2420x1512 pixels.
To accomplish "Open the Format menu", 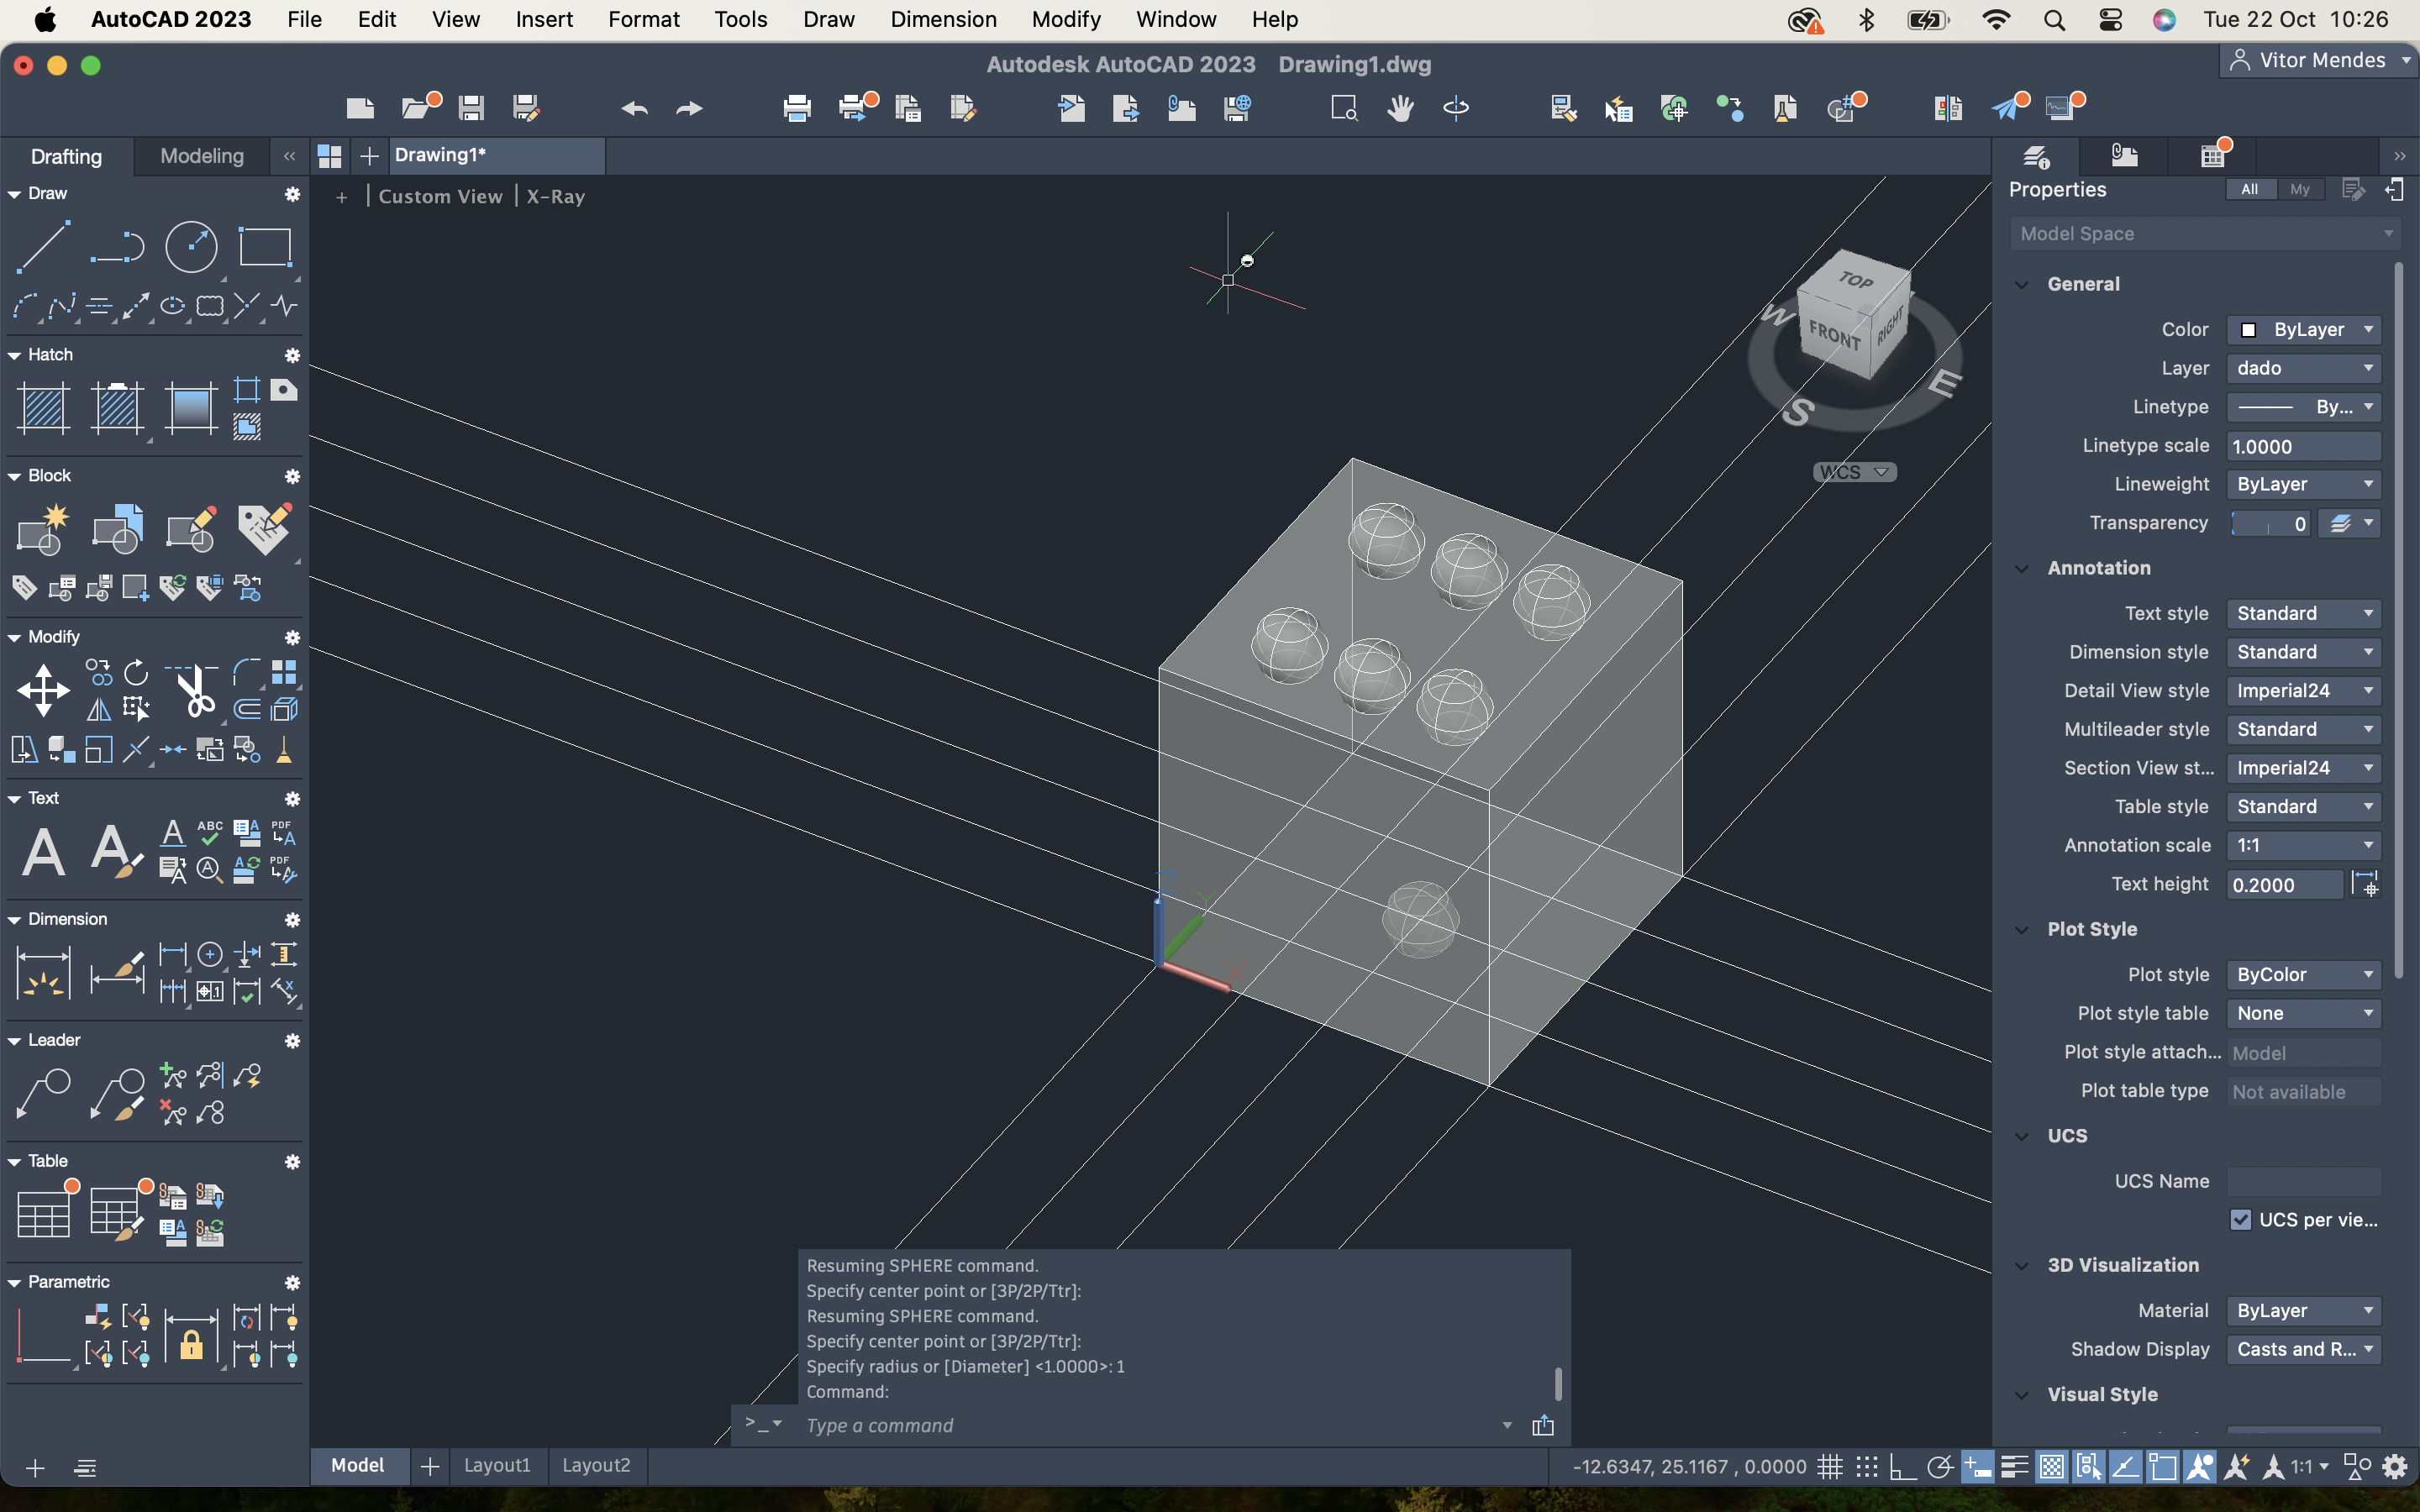I will (x=643, y=19).
